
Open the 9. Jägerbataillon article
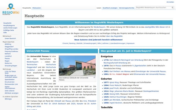pos(139,66)
